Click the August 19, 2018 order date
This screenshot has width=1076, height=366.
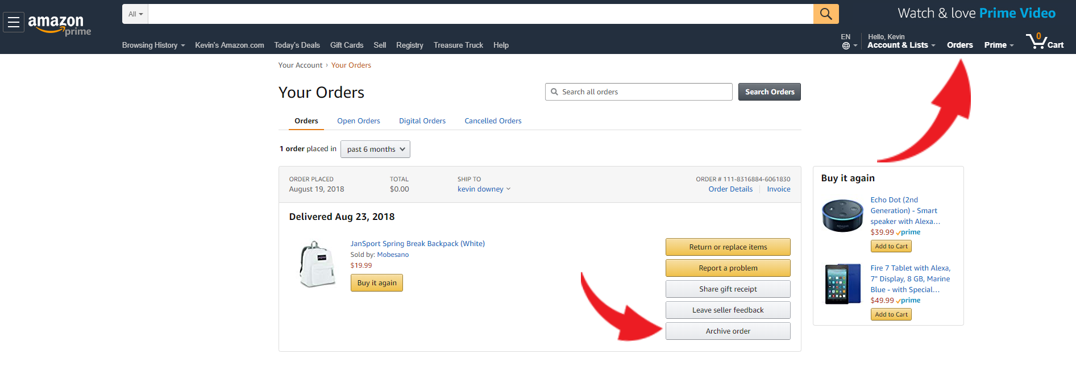[x=317, y=189]
